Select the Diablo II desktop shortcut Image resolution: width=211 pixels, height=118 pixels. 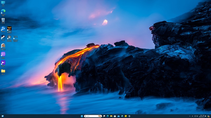(9, 30)
